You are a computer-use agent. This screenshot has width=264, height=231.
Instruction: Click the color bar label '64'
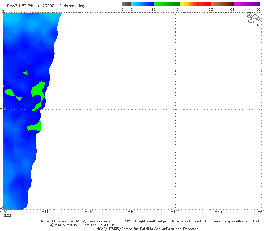(232, 9)
